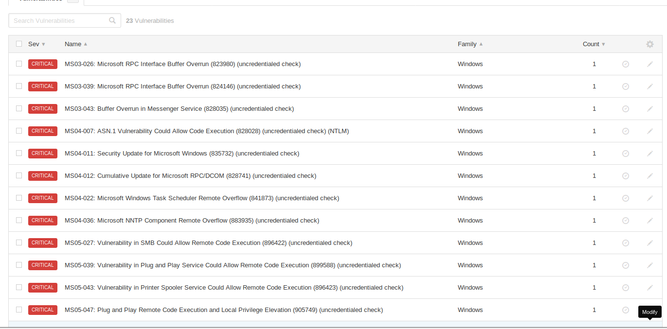The image size is (667, 329).
Task: Open MS04-012 Cumulative Update for RPC/DCOM
Action: [190, 176]
